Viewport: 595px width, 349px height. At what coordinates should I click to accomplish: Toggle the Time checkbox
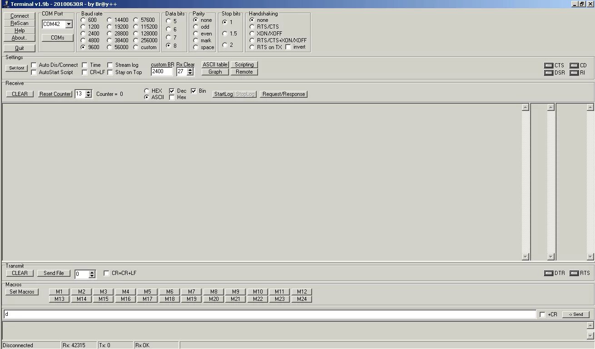(x=85, y=65)
